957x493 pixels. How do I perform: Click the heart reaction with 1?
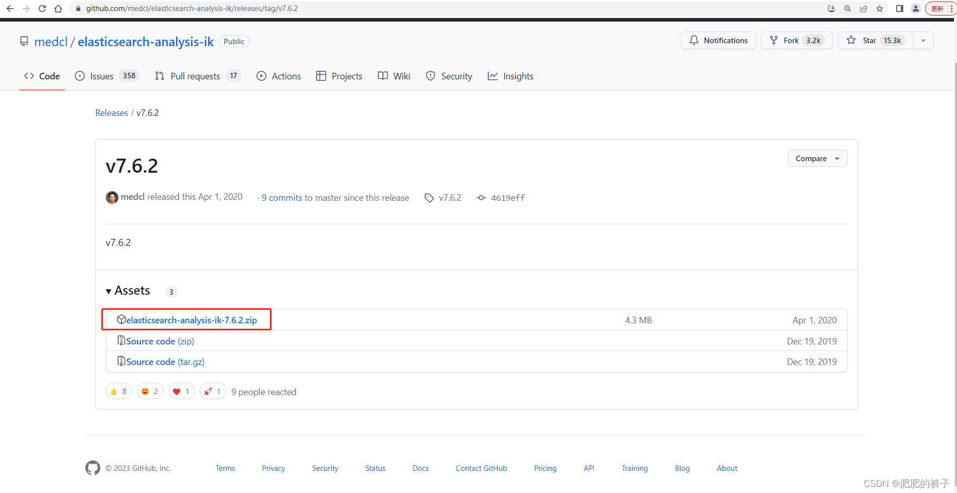click(182, 391)
